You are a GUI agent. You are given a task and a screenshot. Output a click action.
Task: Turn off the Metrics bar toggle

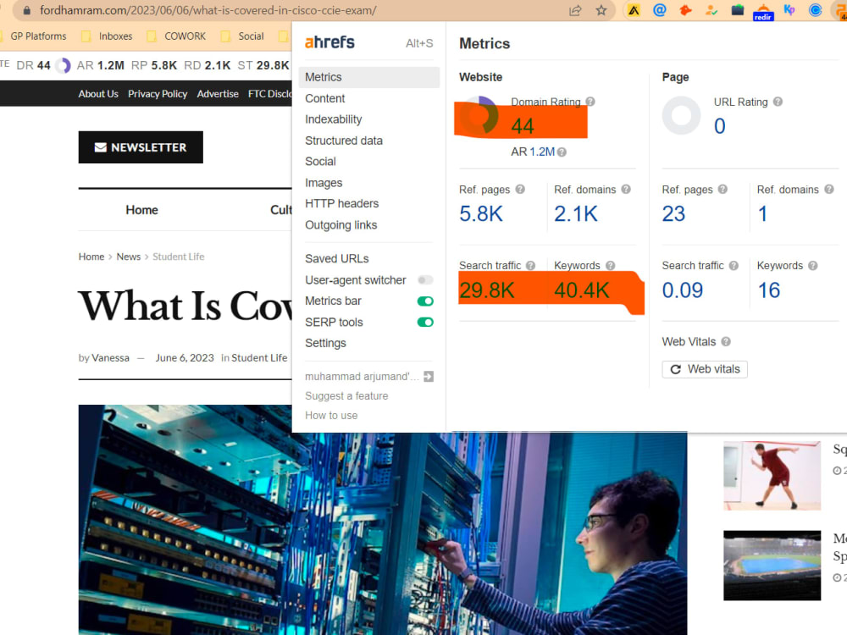pyautogui.click(x=425, y=301)
